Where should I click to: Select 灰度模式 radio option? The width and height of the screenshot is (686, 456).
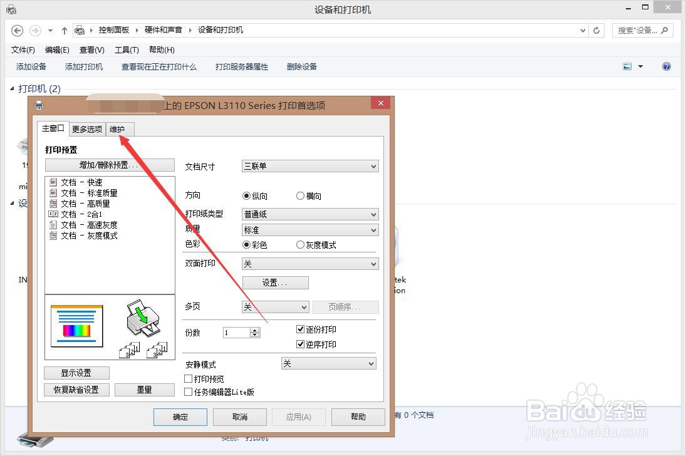pyautogui.click(x=300, y=245)
